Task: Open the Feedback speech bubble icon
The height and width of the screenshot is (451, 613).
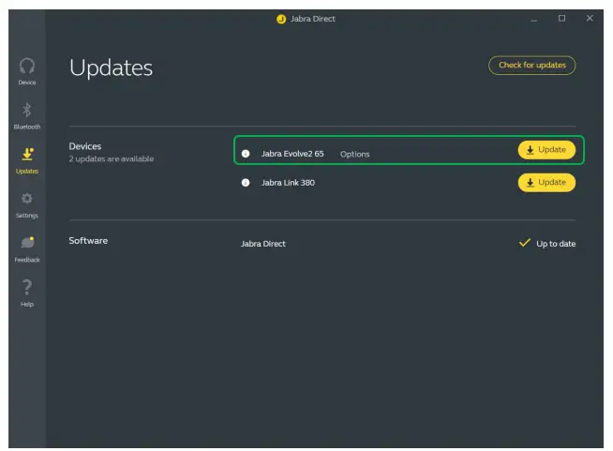Action: coord(27,243)
